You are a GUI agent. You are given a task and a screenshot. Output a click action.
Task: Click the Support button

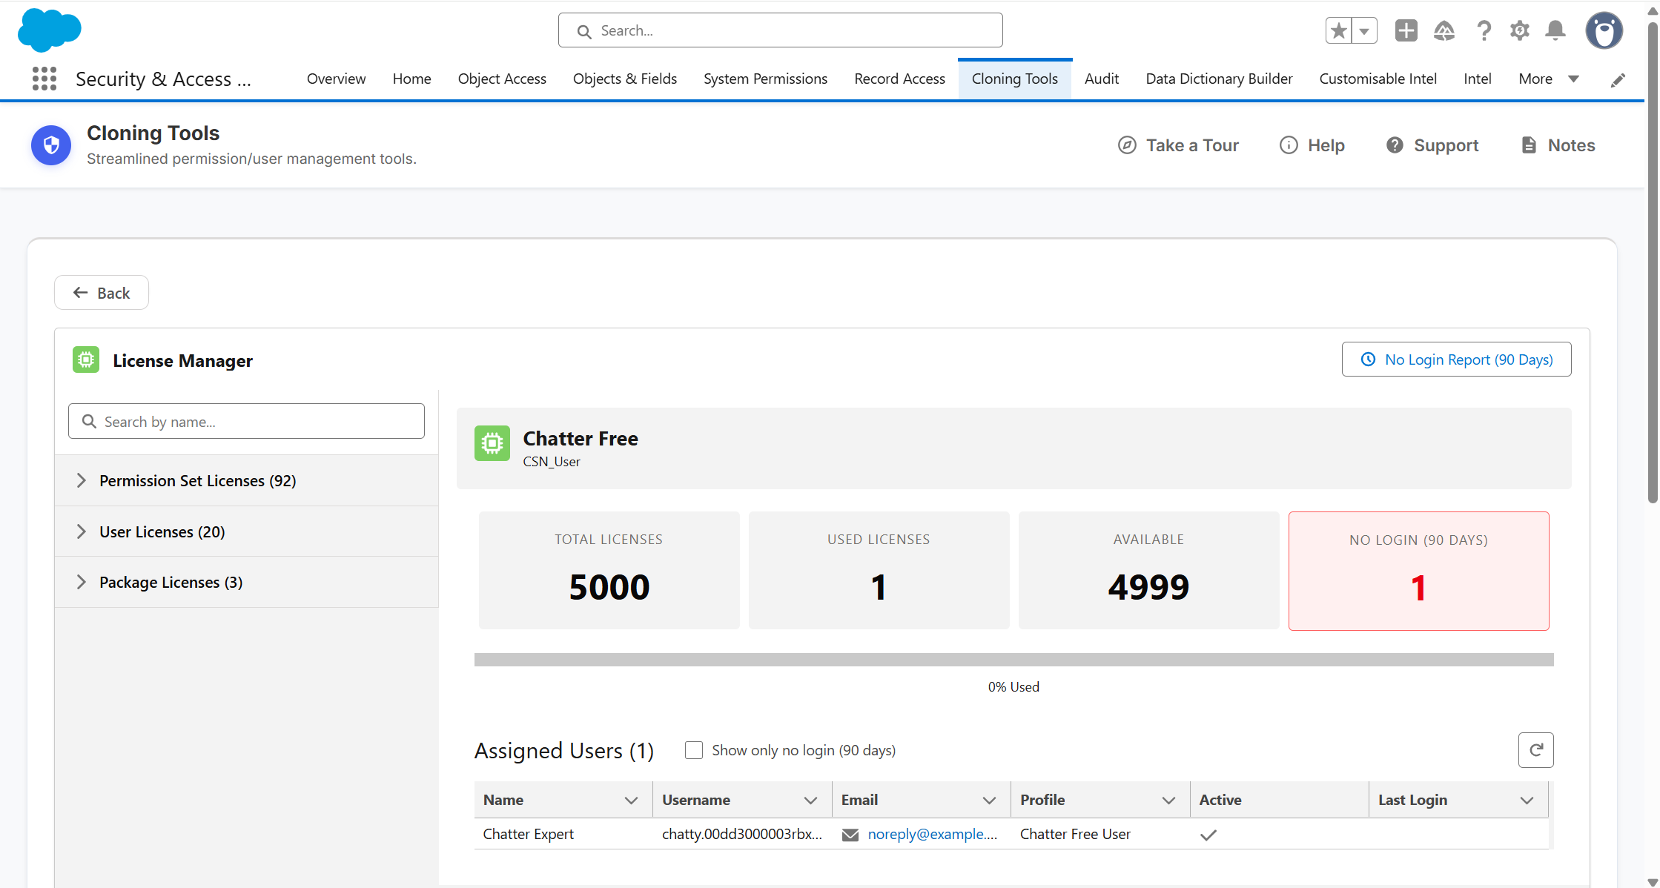(1432, 145)
